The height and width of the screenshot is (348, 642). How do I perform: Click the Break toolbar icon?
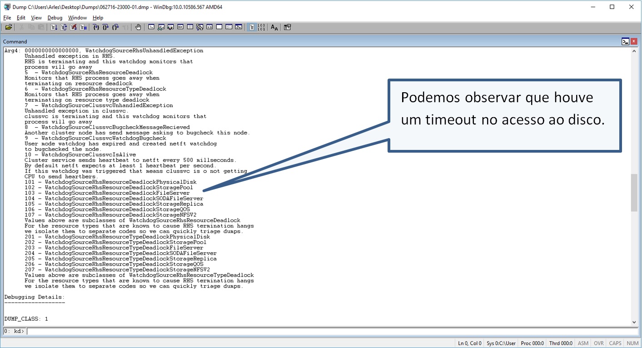pos(83,27)
